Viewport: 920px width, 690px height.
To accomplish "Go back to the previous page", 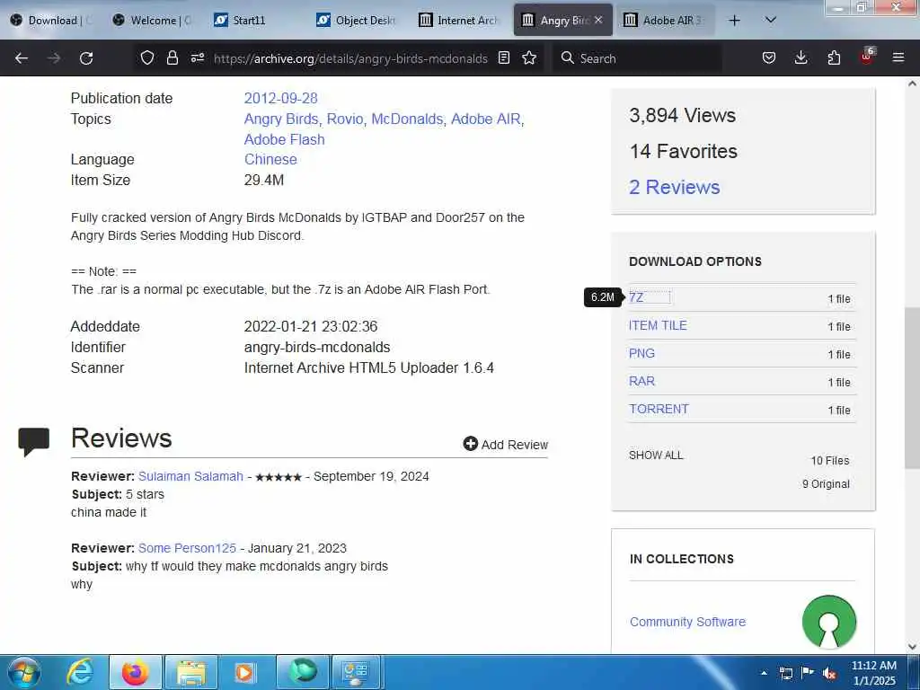I will 22,58.
